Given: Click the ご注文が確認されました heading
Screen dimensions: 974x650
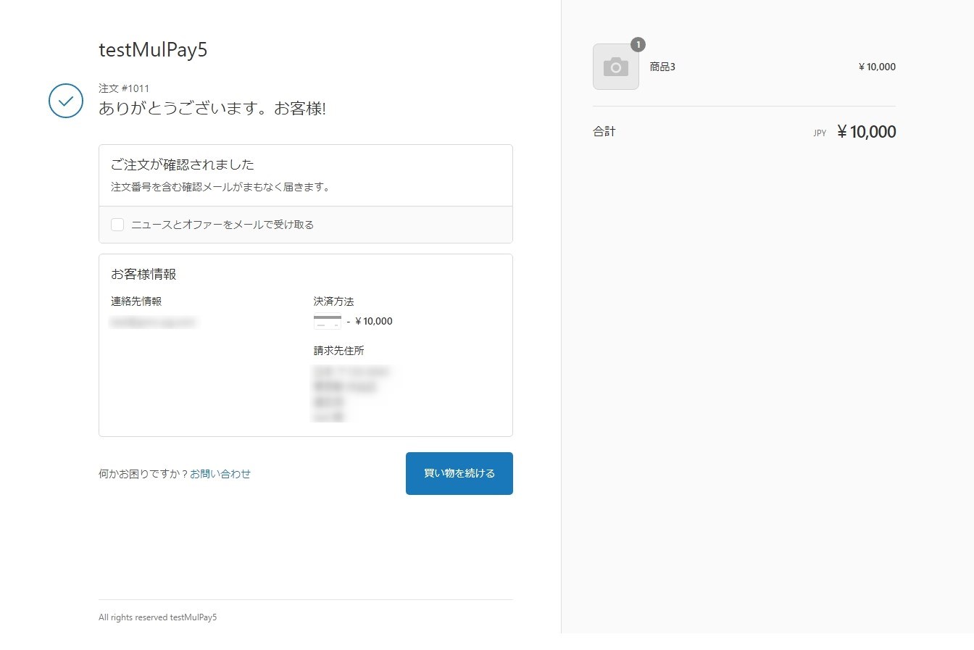Looking at the screenshot, I should pyautogui.click(x=182, y=164).
